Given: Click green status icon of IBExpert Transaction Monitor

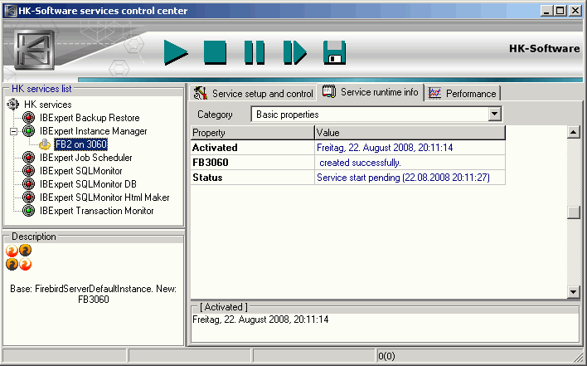Looking at the screenshot, I should [28, 211].
